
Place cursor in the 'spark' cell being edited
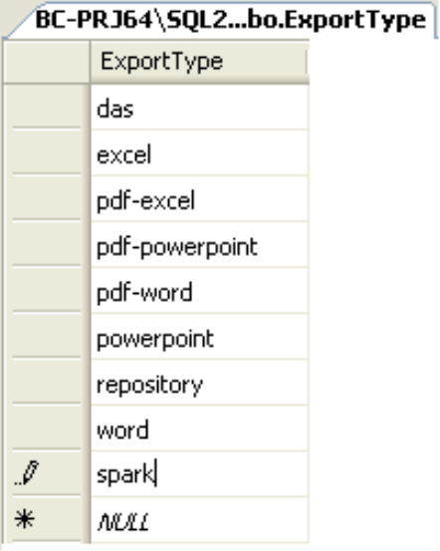tap(199, 475)
